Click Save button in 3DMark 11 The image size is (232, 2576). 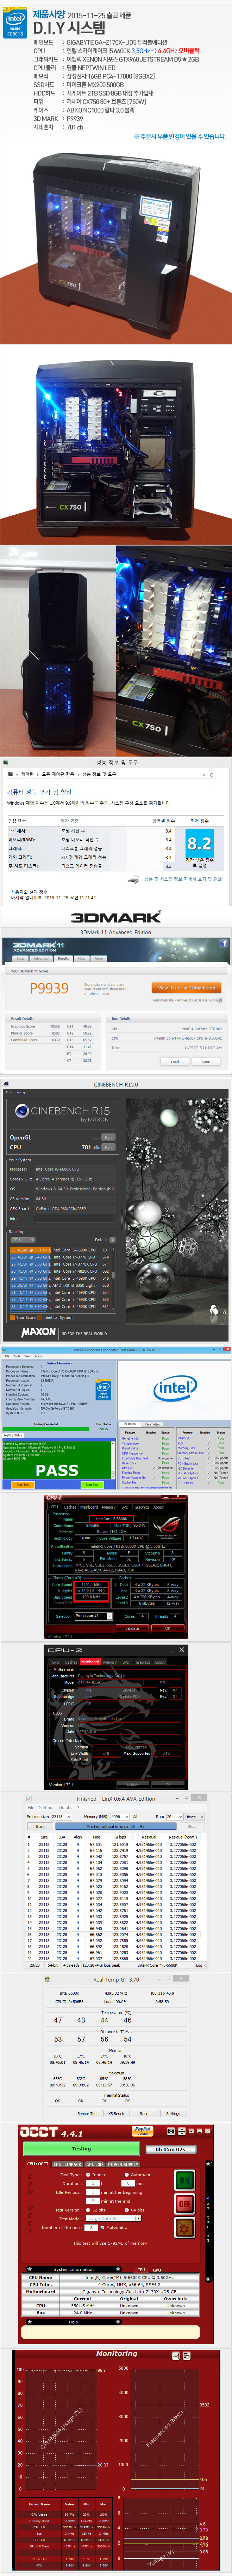(206, 1062)
